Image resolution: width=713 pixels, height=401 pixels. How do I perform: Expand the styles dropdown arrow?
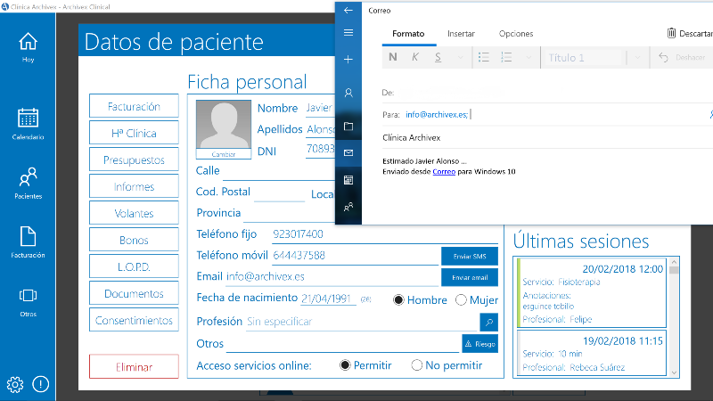637,57
